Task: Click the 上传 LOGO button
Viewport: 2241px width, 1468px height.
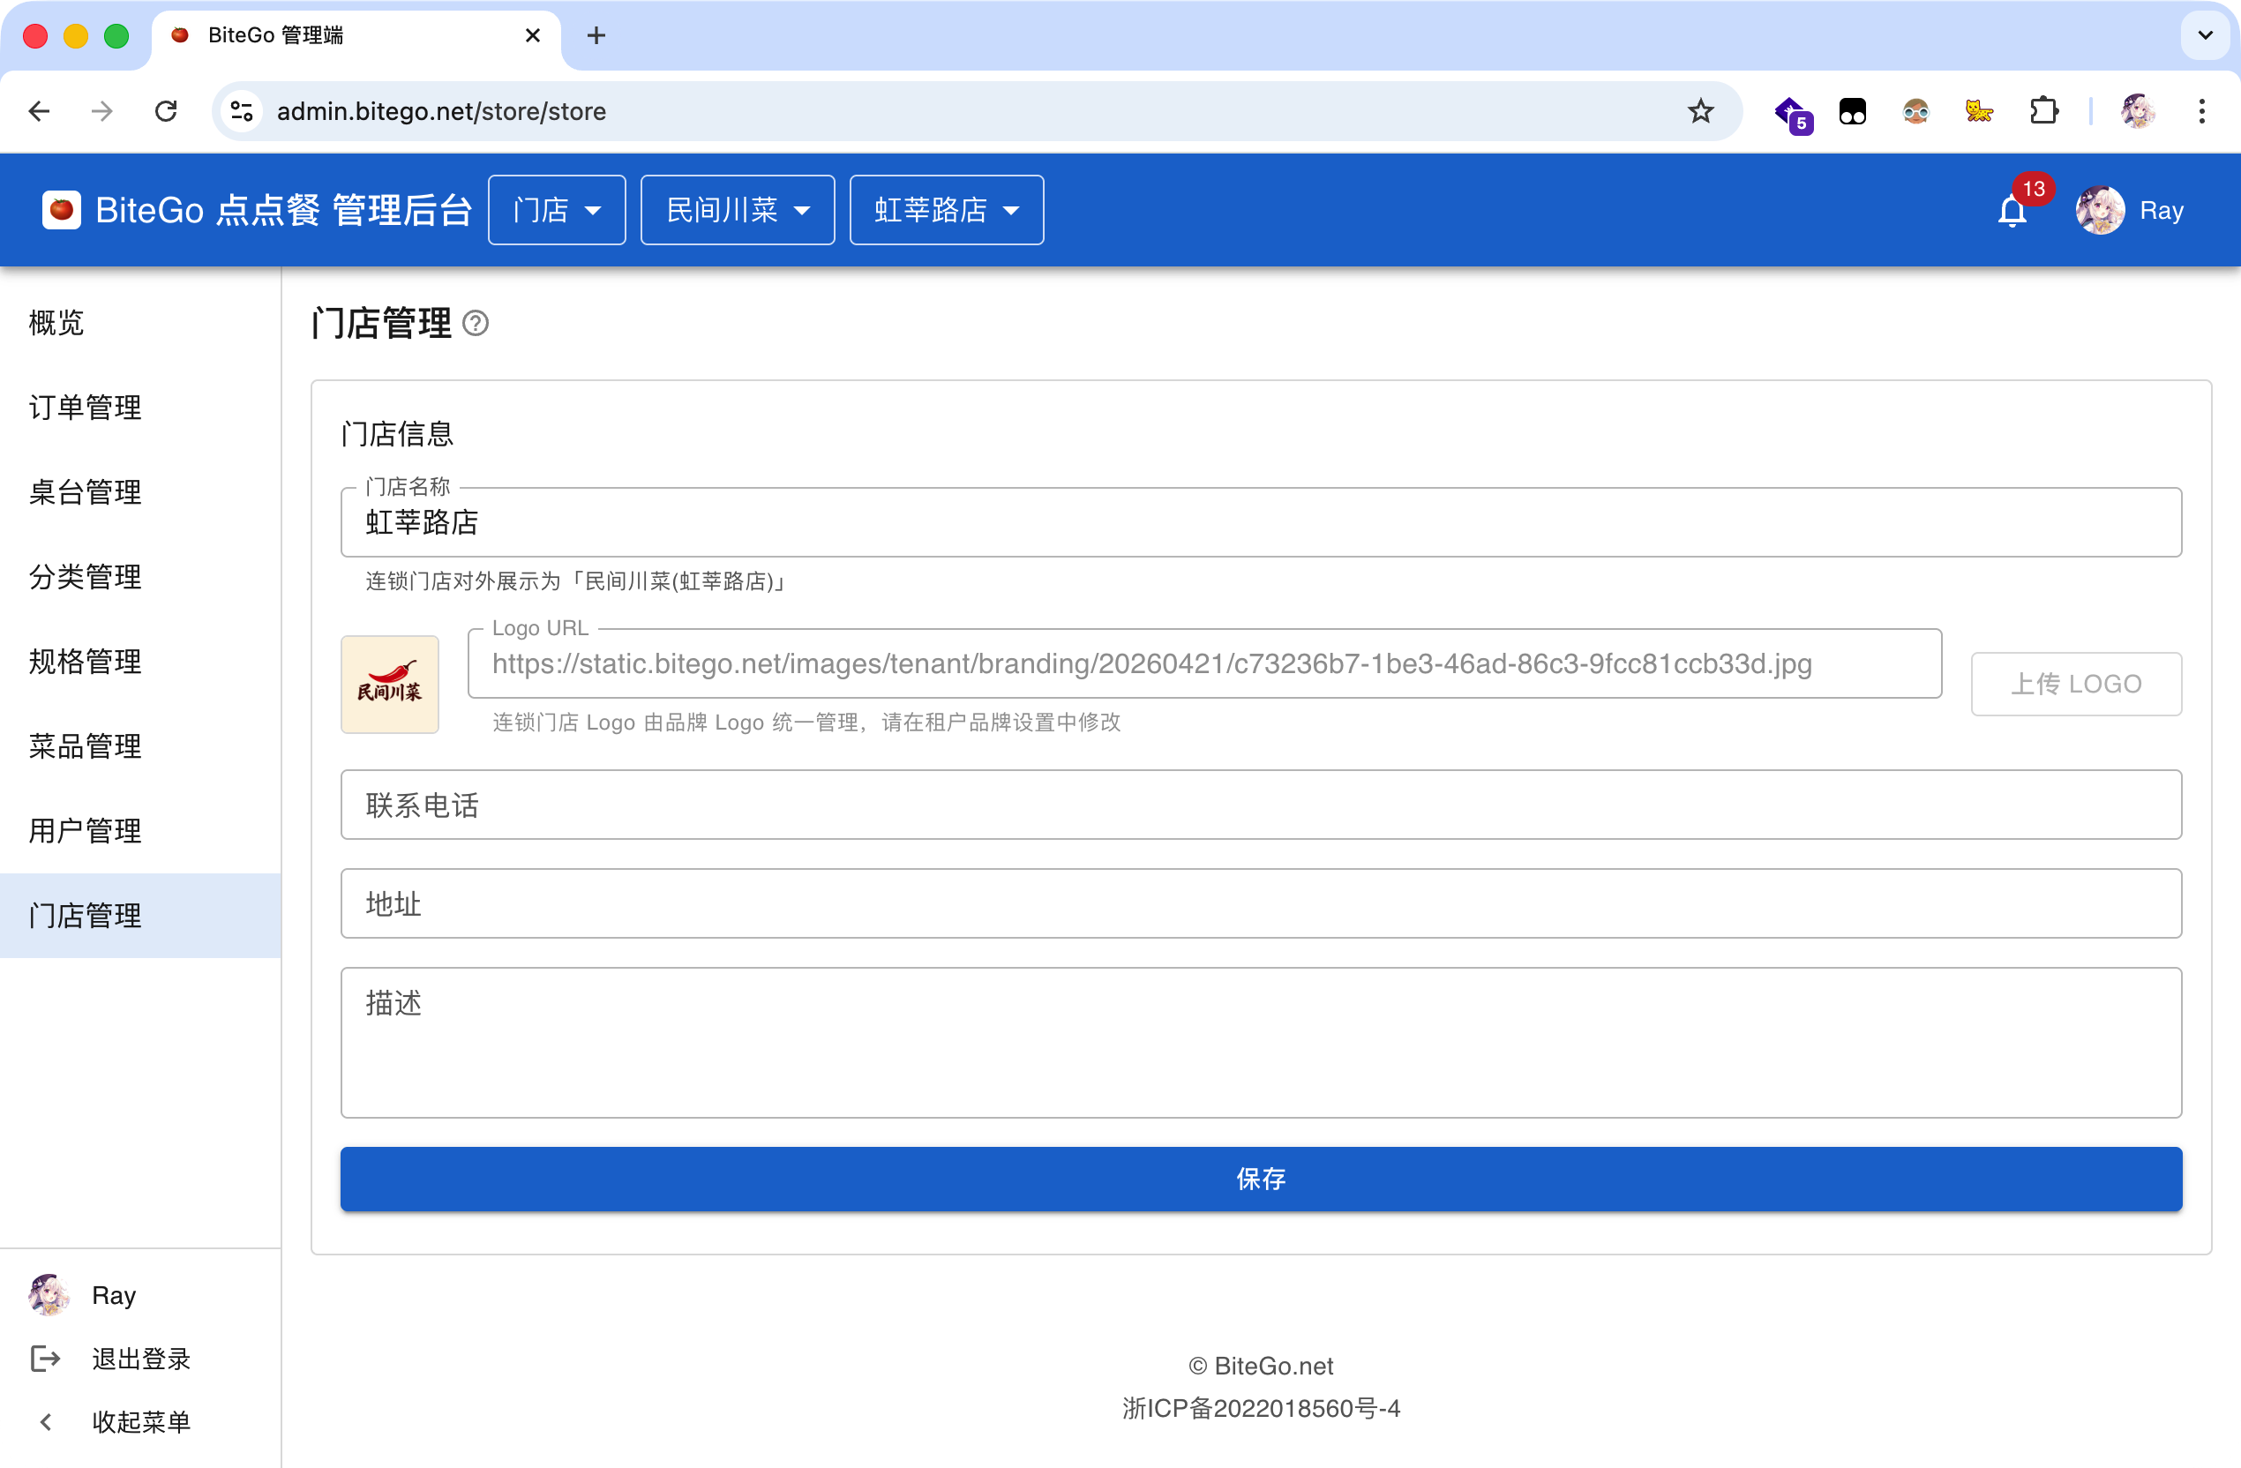Action: click(x=2076, y=684)
